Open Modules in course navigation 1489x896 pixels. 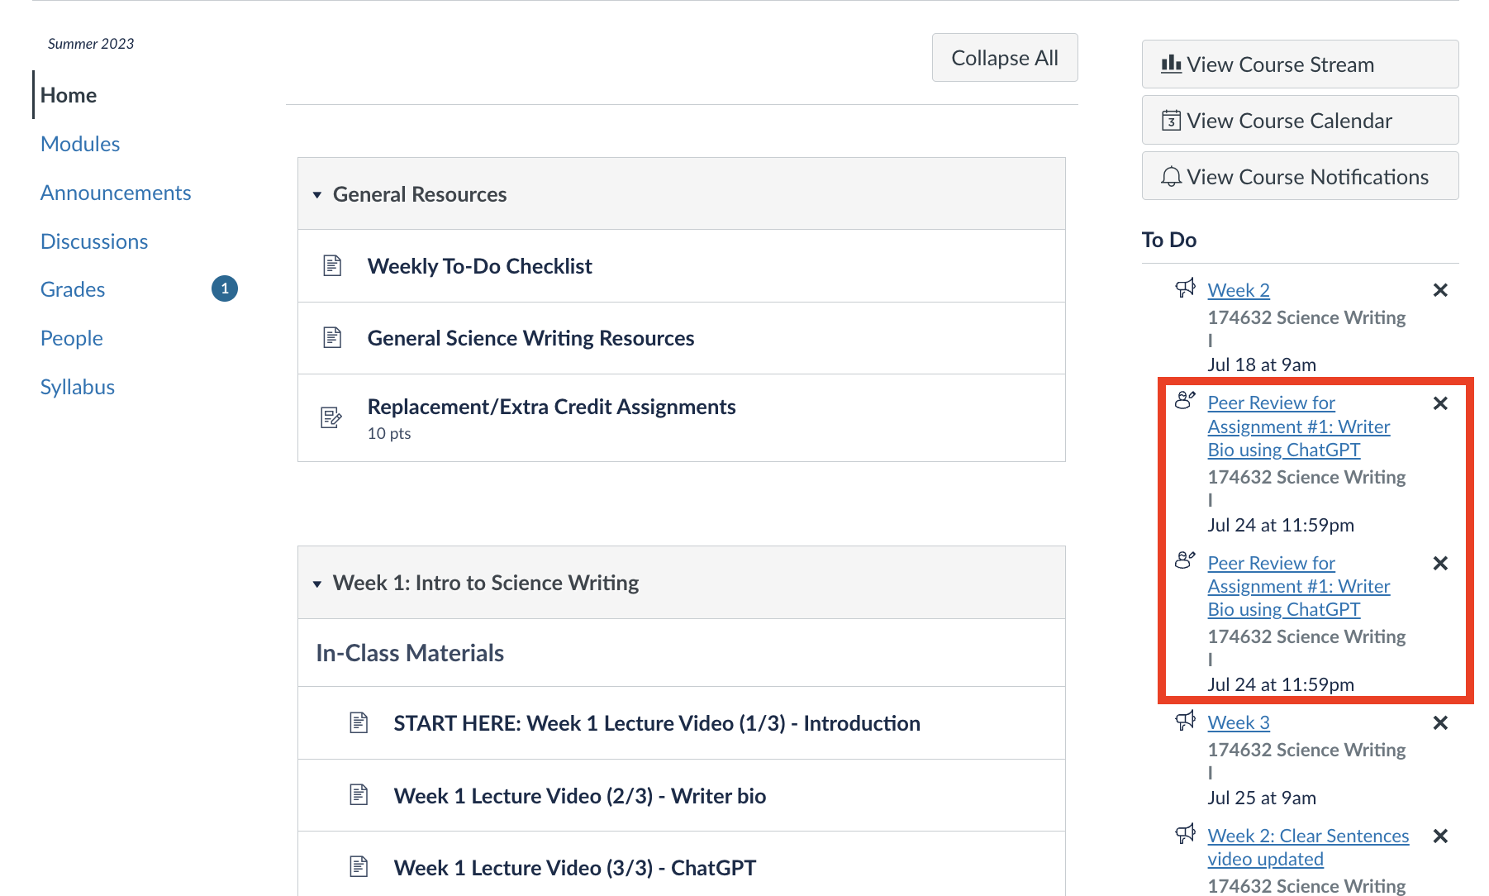click(80, 144)
